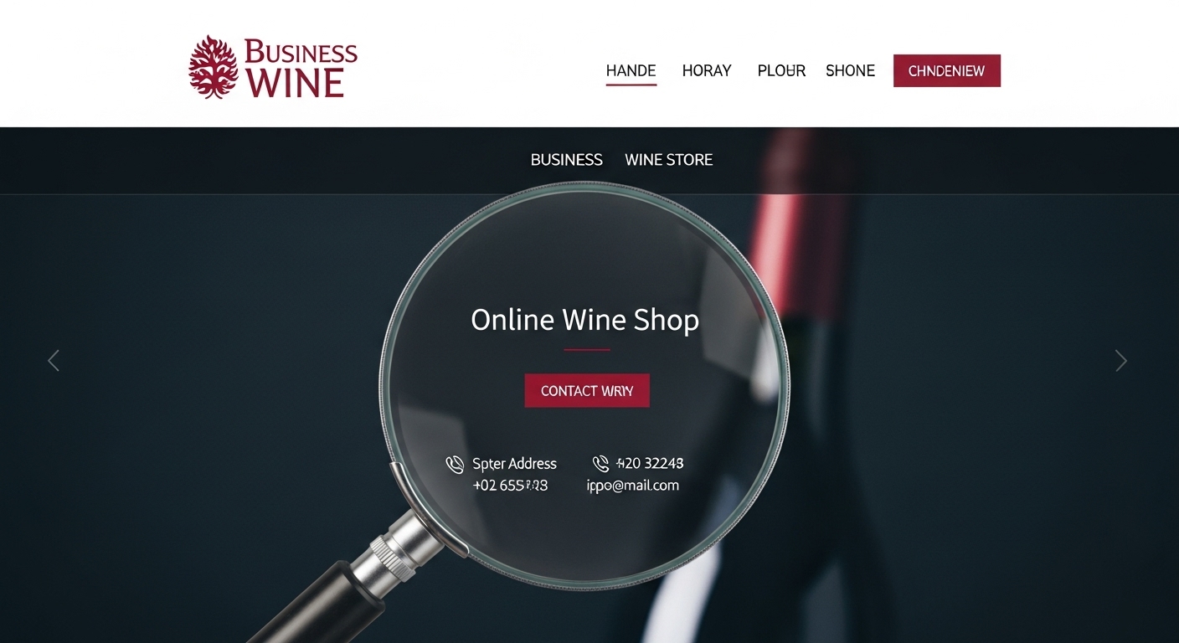Click the Spter Address text
Viewport: 1179px width, 643px height.
point(514,464)
